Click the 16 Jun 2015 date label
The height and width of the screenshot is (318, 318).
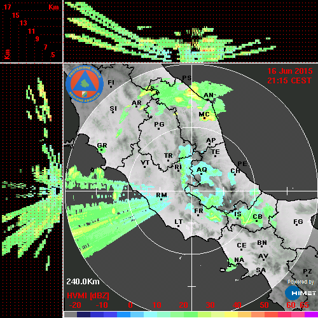coord(290,71)
